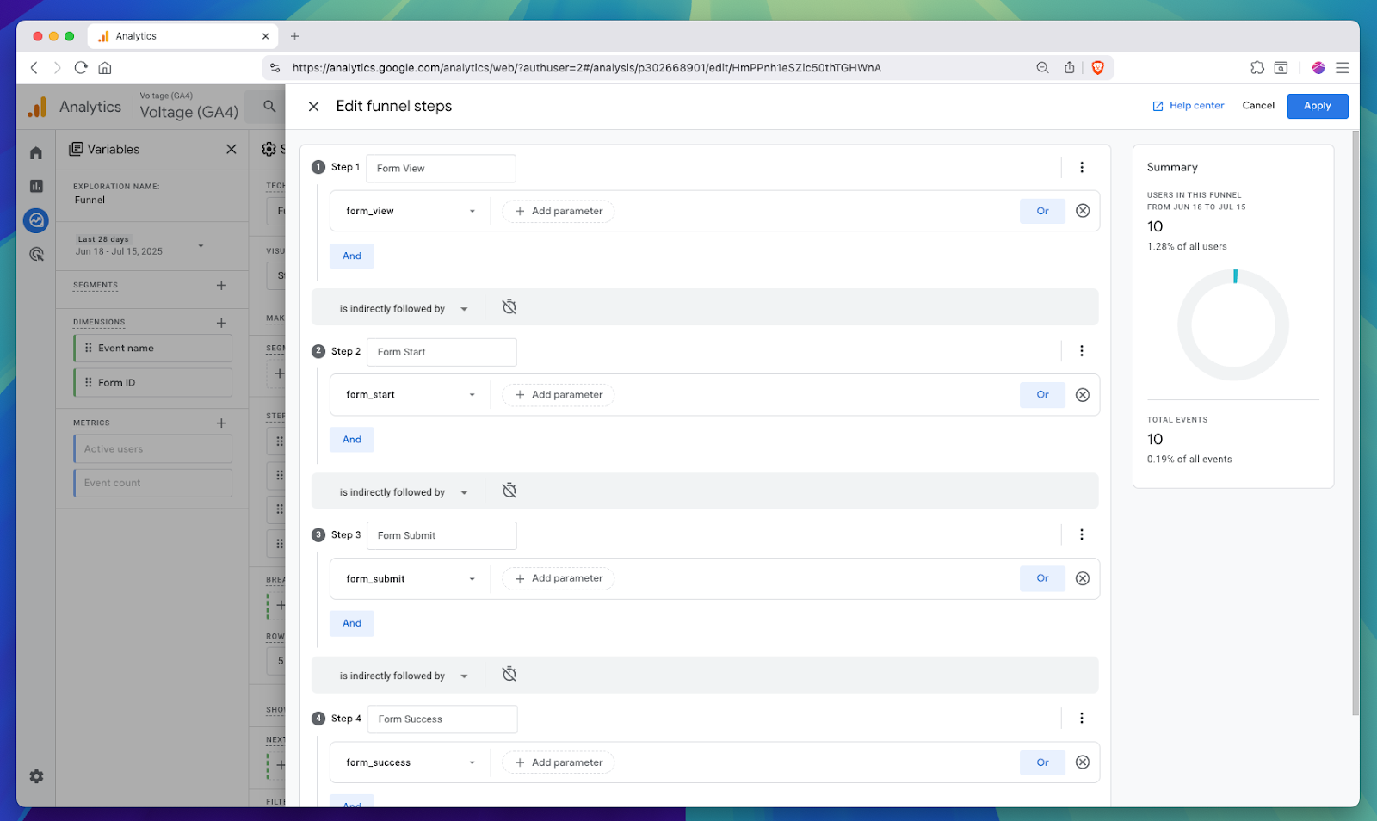Select the Event count metric
This screenshot has height=821, width=1377.
tap(153, 483)
